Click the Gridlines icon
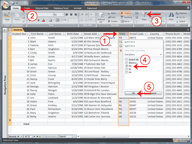This screenshot has height=144, width=192. click(x=58, y=20)
